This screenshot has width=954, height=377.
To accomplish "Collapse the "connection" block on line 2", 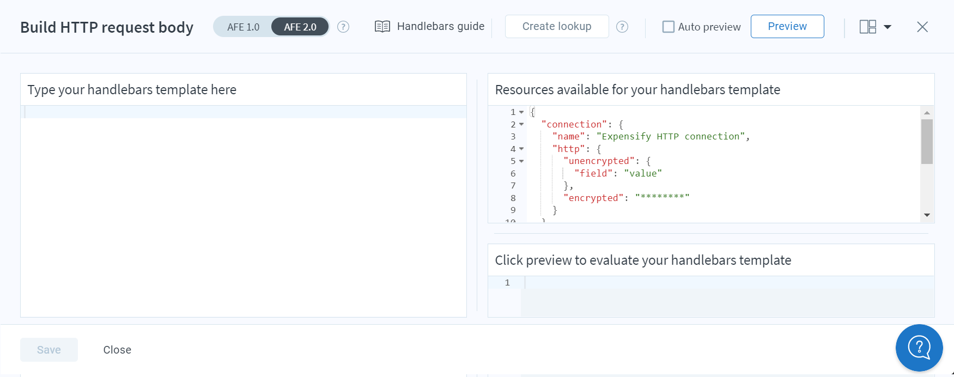I will tap(521, 124).
